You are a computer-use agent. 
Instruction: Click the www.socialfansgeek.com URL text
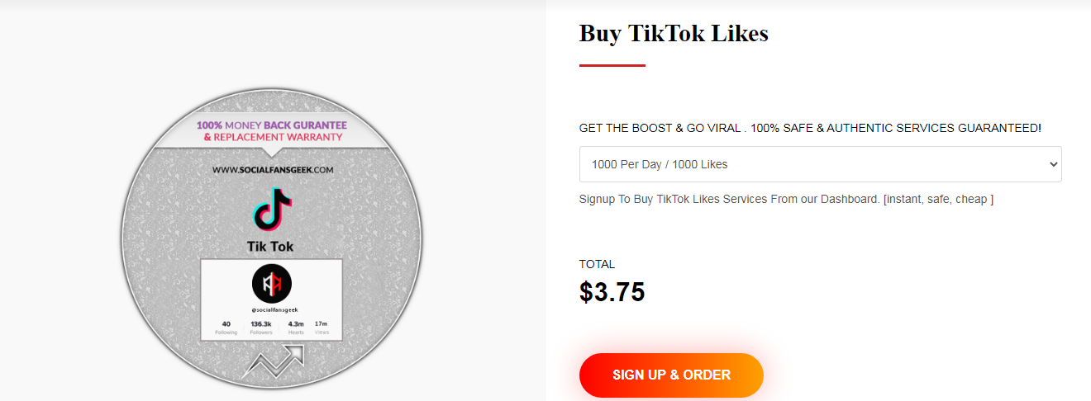tap(272, 170)
